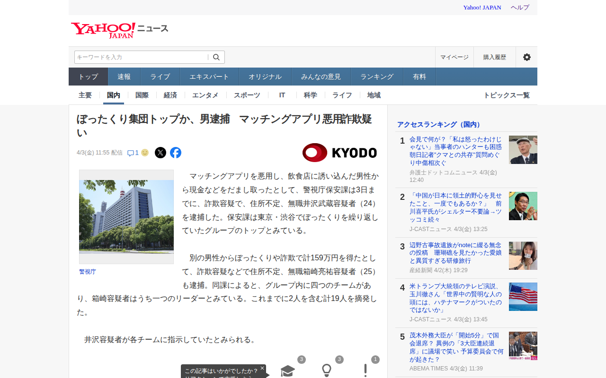Viewport: 606px width, 378px height.
Task: Switch to the ライブ tab
Action: click(x=160, y=77)
